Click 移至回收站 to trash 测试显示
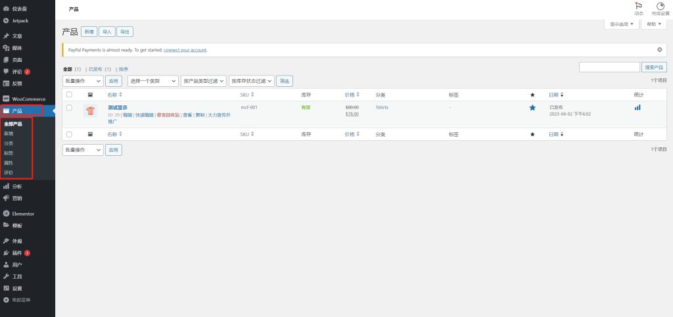The height and width of the screenshot is (317, 673). (x=168, y=115)
